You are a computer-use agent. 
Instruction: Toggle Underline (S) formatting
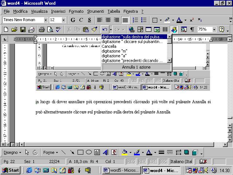(90, 20)
